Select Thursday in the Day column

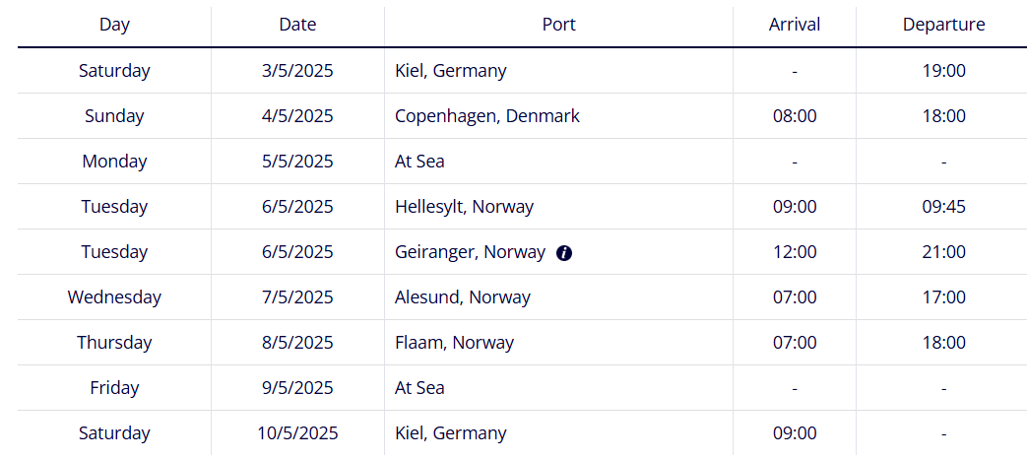pos(114,343)
